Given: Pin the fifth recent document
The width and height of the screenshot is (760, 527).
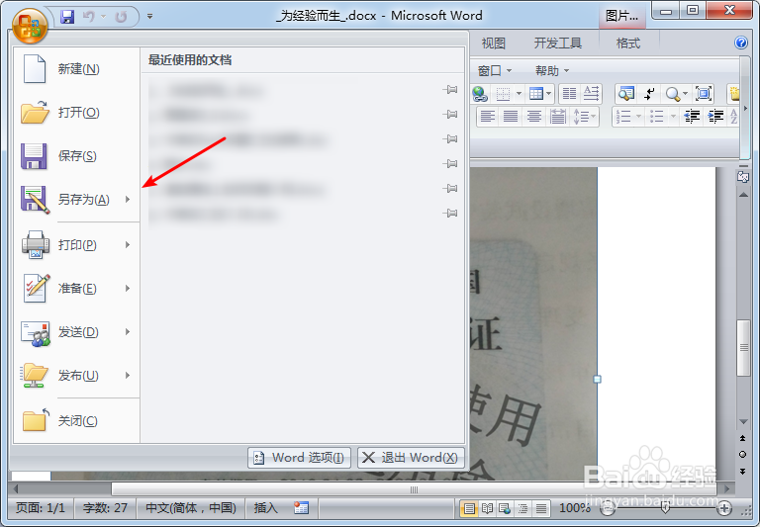Looking at the screenshot, I should [450, 188].
